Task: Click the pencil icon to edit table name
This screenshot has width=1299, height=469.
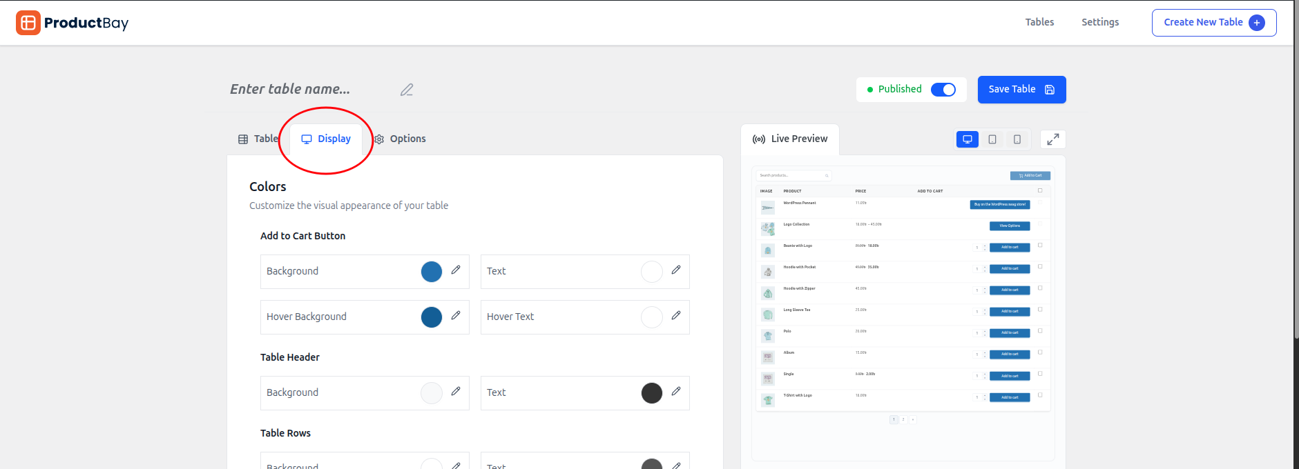Action: (x=407, y=90)
